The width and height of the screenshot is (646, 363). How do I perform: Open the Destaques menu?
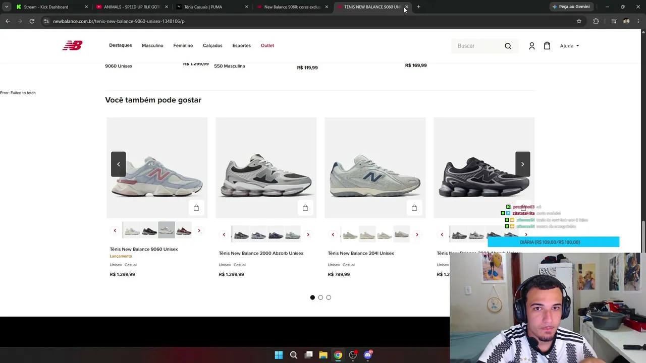point(120,45)
